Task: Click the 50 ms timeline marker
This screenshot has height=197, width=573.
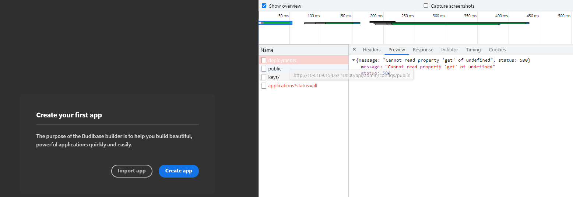Action: click(x=284, y=16)
